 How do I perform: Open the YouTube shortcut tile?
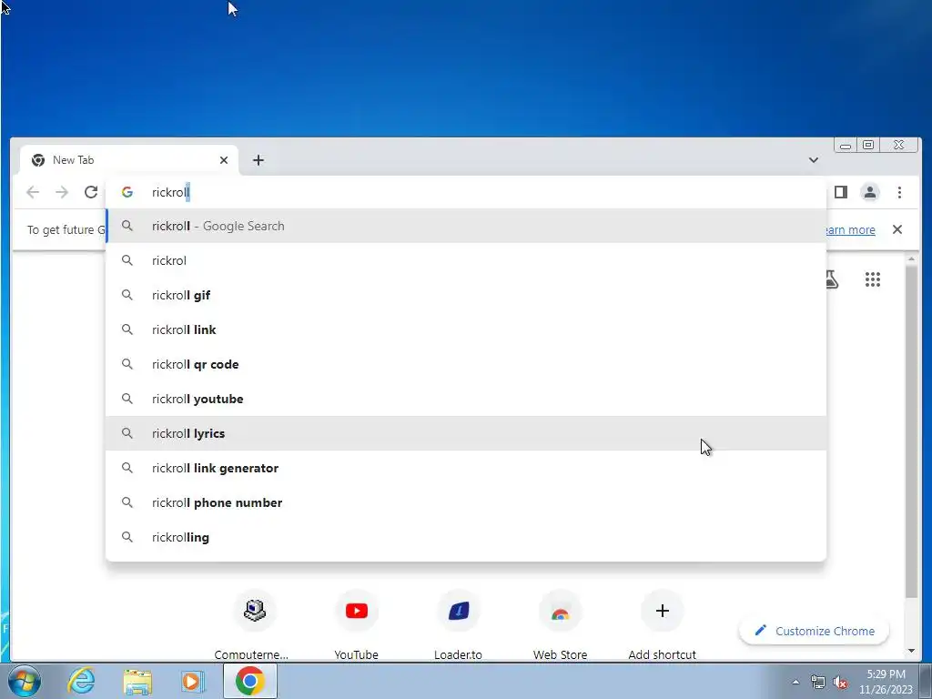click(x=357, y=624)
